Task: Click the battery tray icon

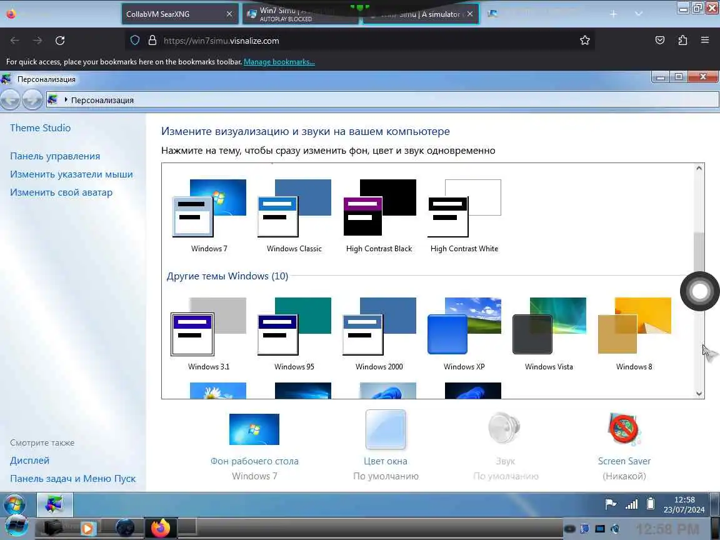Action: point(650,504)
